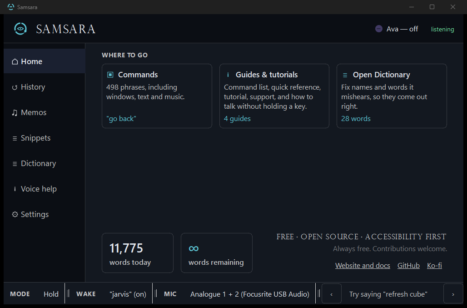467x308 pixels.
Task: Click the Samsara eye logo in header
Action: coord(20,29)
